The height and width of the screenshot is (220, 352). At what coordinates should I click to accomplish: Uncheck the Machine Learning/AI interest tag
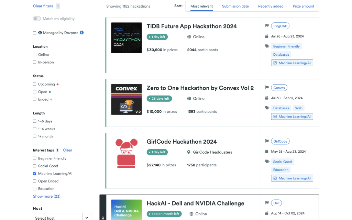coord(35,173)
